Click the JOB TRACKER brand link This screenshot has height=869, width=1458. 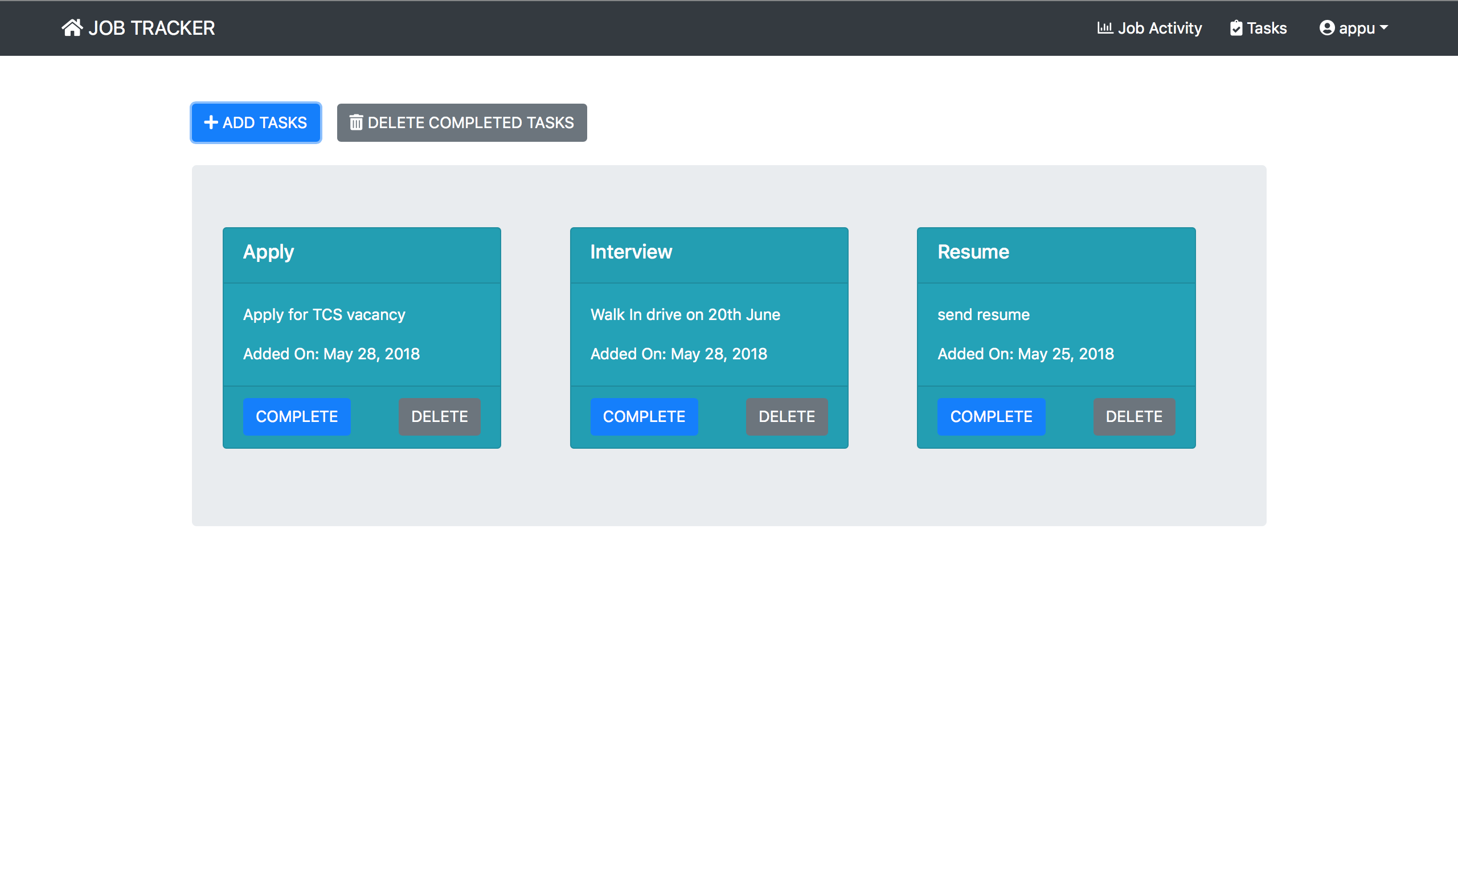(x=139, y=27)
